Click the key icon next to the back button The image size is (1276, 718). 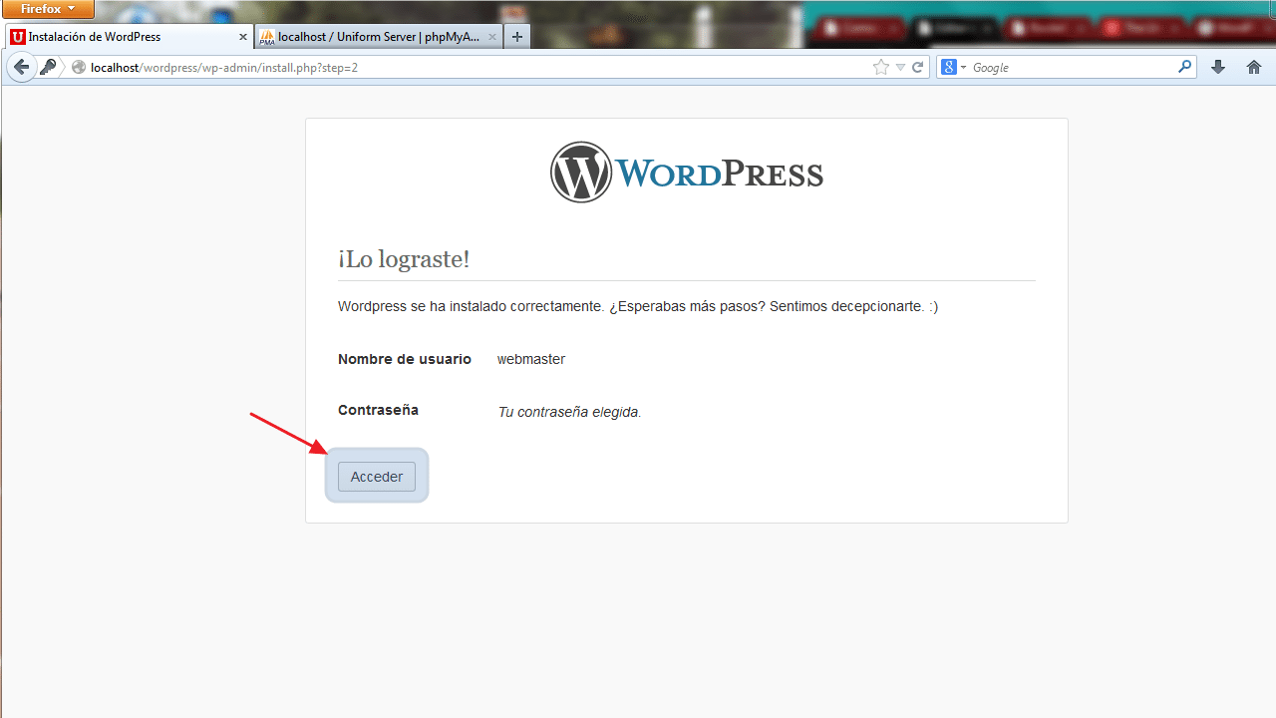point(49,67)
